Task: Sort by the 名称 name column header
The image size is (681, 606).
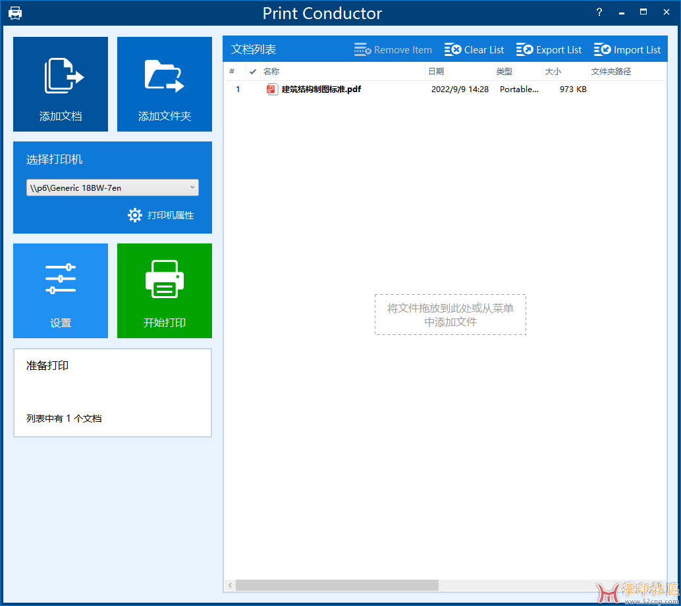Action: pos(342,72)
